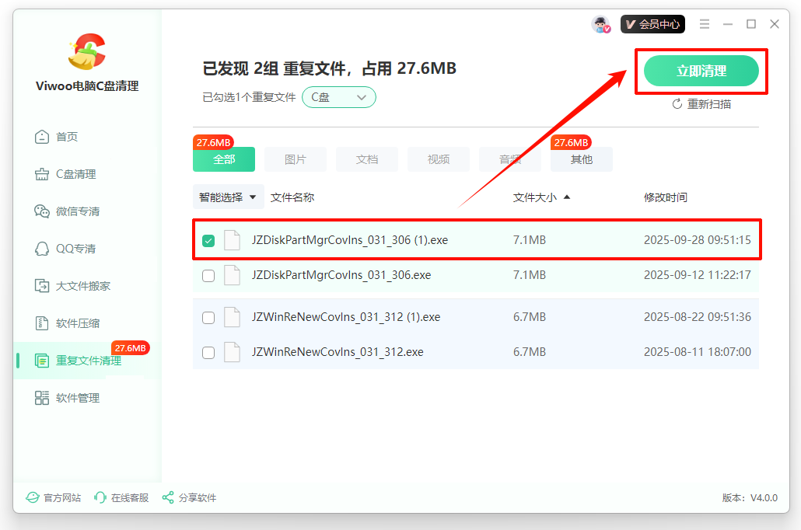Image resolution: width=801 pixels, height=530 pixels.
Task: Open the hamburger menu icon
Action: coord(705,24)
